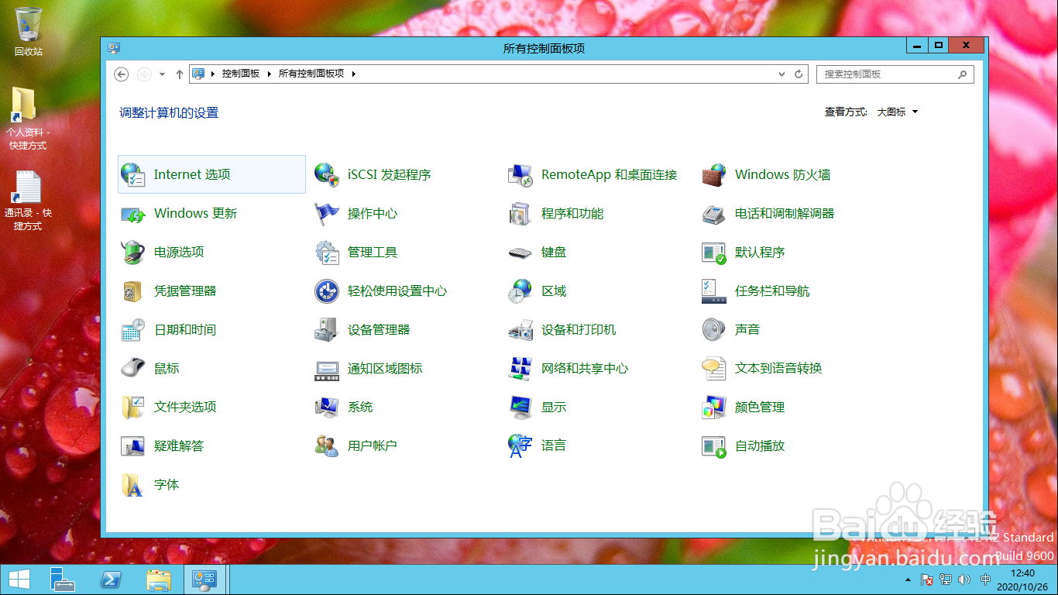This screenshot has height=595, width=1058.
Task: Click the taskbar clock showing 12:40
Action: [x=1022, y=580]
